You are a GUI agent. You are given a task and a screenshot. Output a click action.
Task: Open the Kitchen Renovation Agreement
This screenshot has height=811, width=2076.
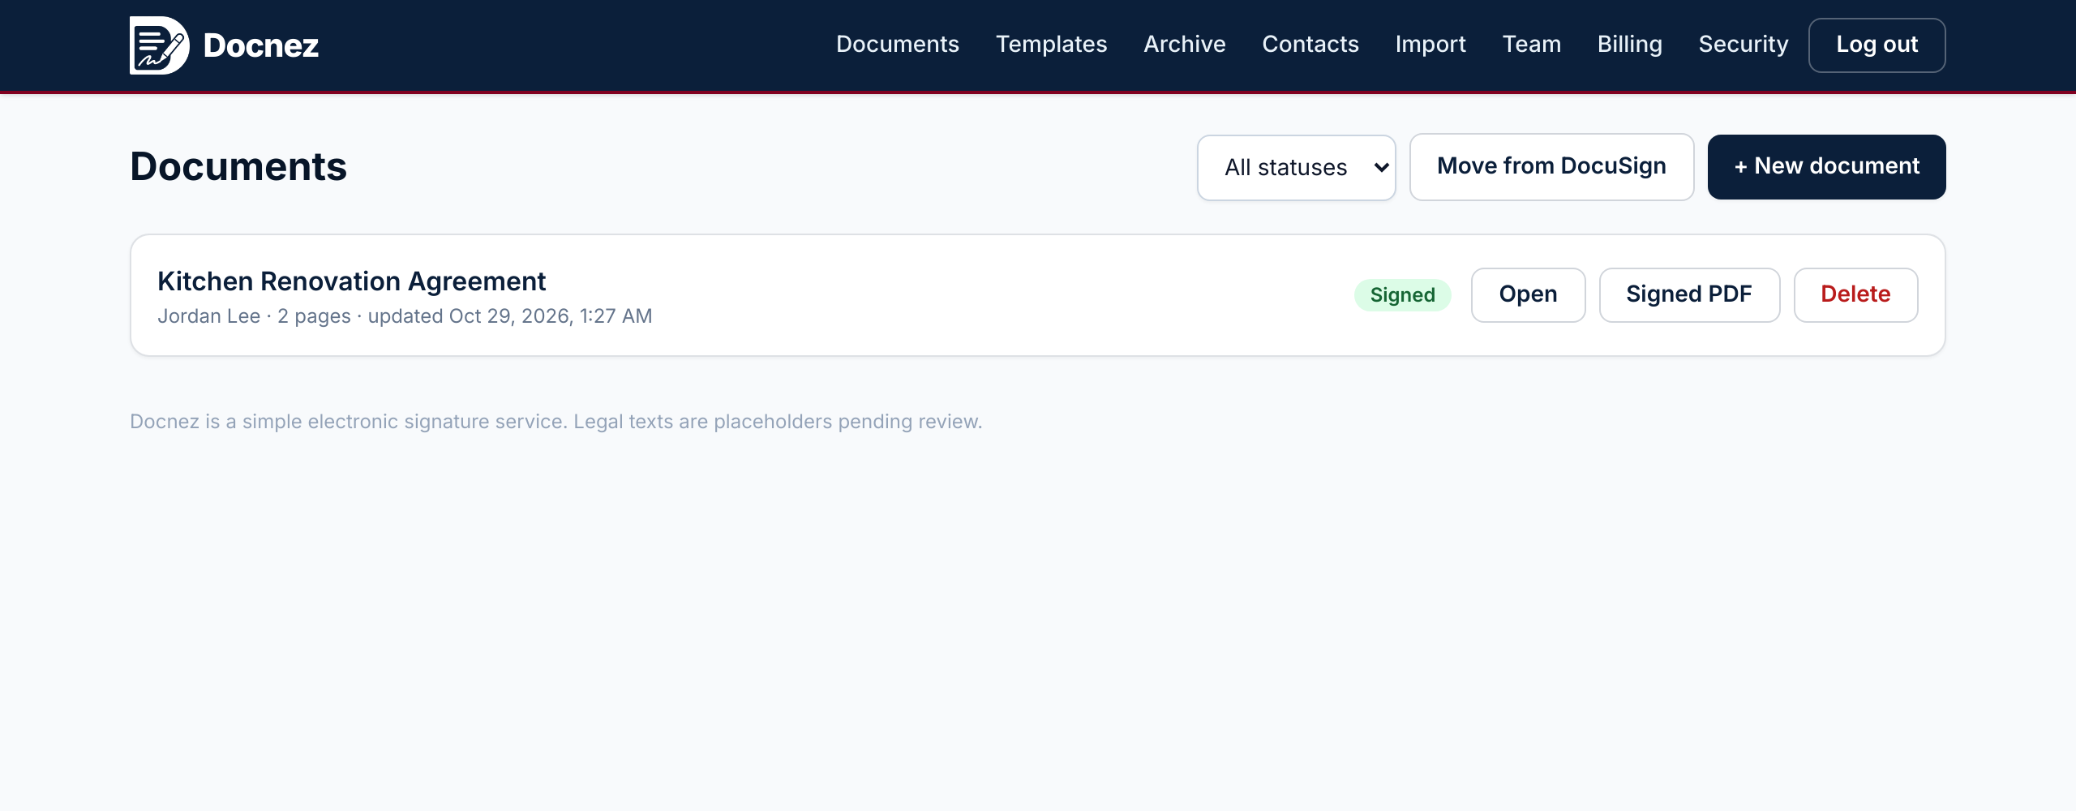point(1528,295)
